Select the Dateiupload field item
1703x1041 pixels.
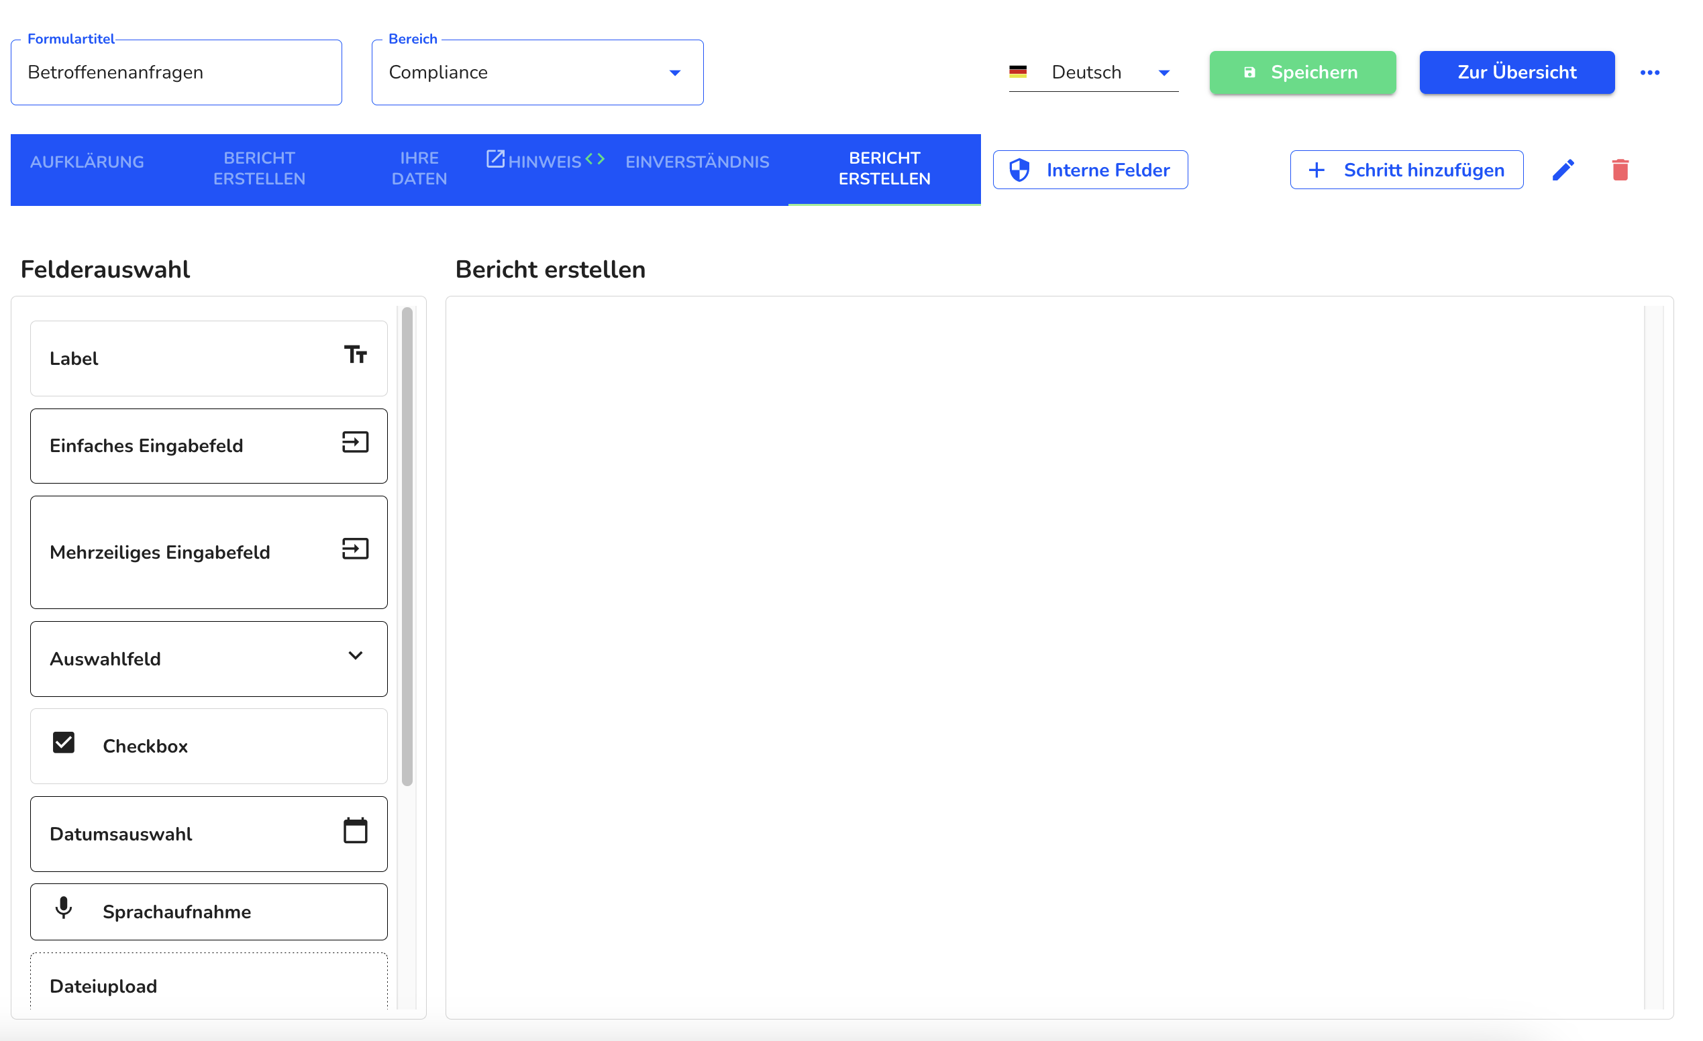pos(209,981)
